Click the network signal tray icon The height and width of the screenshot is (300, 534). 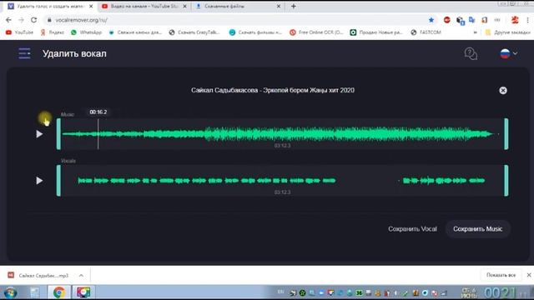(444, 292)
